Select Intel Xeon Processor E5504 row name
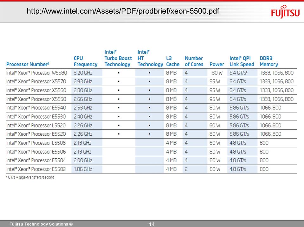 click(x=36, y=160)
